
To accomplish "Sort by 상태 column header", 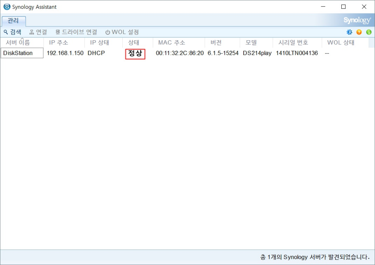I will point(138,43).
